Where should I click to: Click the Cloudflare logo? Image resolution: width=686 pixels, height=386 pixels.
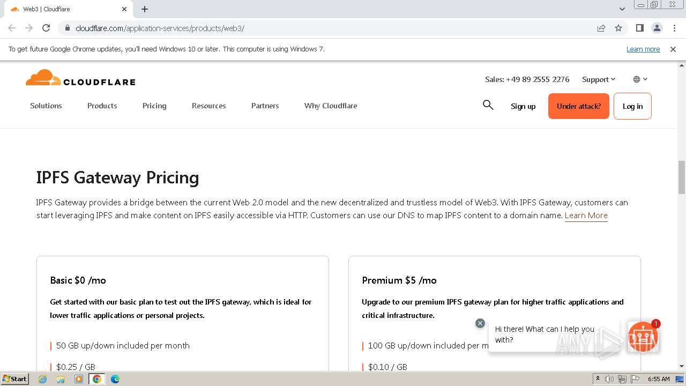tap(80, 78)
